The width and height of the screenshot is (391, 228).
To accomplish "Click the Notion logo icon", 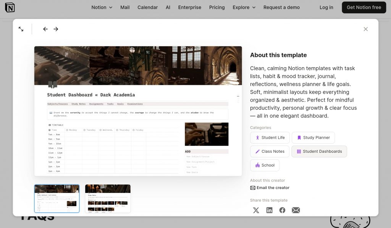I will (10, 7).
